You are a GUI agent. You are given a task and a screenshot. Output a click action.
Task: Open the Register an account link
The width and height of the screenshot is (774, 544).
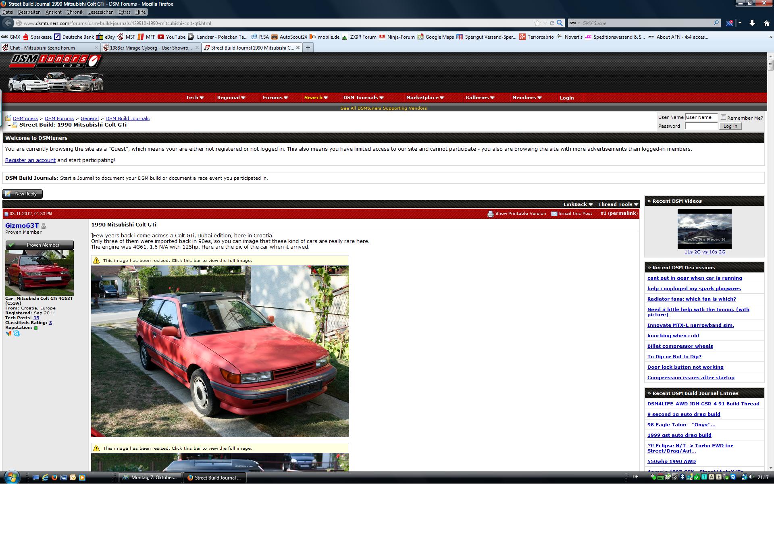click(x=30, y=160)
